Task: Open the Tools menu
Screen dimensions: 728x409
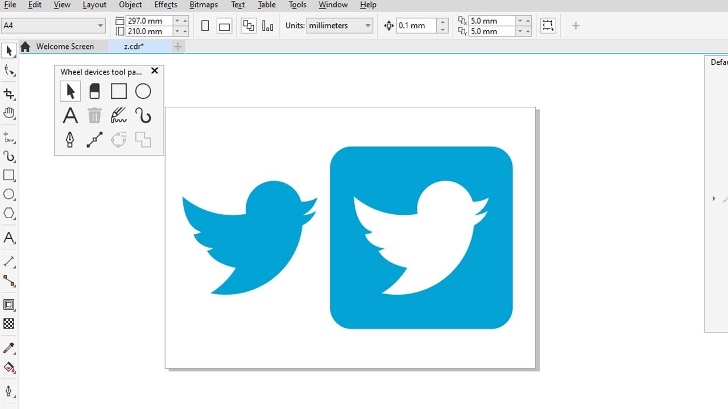Action: coord(297,5)
